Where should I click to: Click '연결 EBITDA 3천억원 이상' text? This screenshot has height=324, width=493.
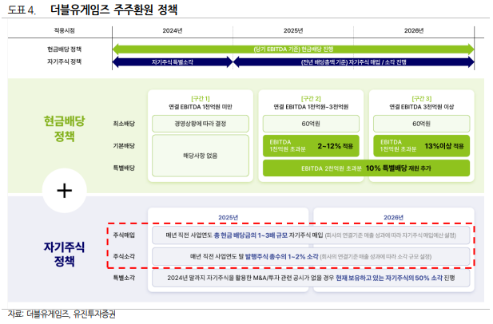422,107
